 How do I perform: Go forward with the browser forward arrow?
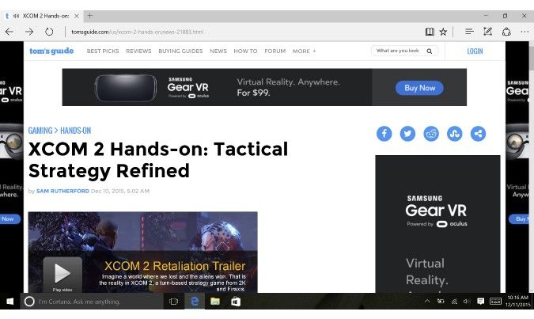pyautogui.click(x=29, y=32)
